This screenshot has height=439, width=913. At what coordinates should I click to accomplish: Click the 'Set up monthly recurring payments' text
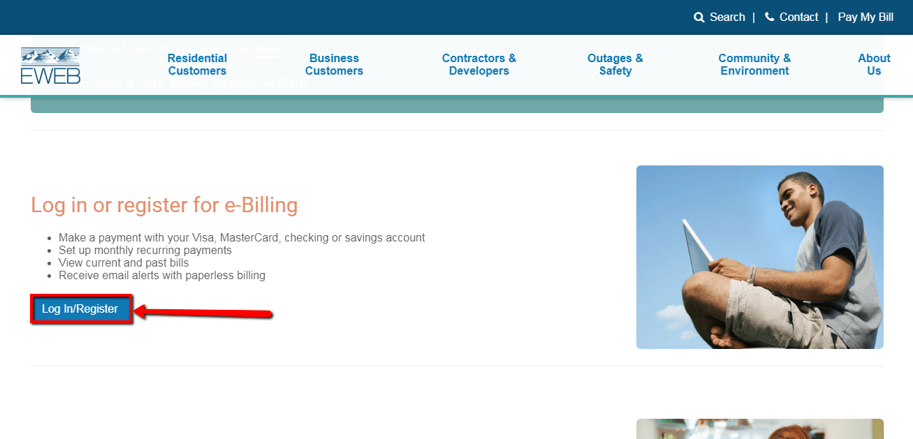click(x=145, y=251)
